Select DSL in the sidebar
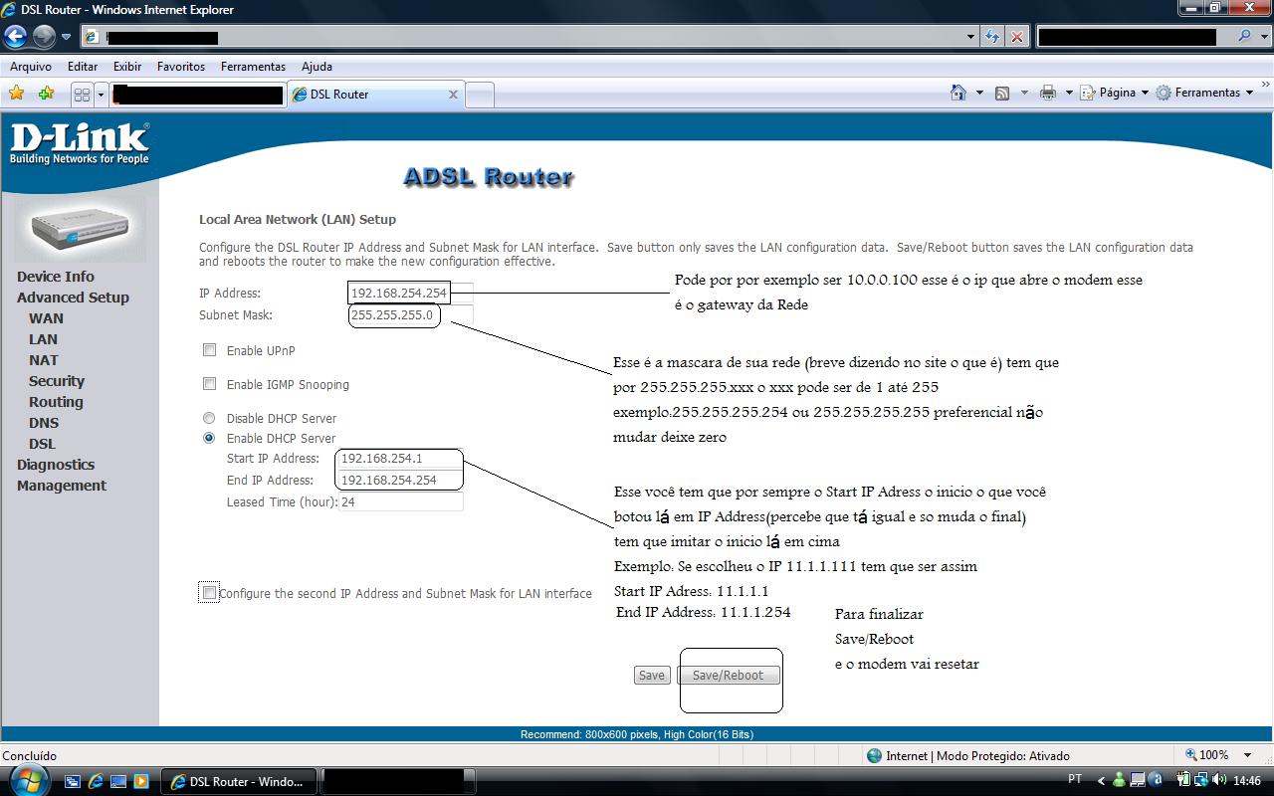The image size is (1274, 796). pos(42,444)
